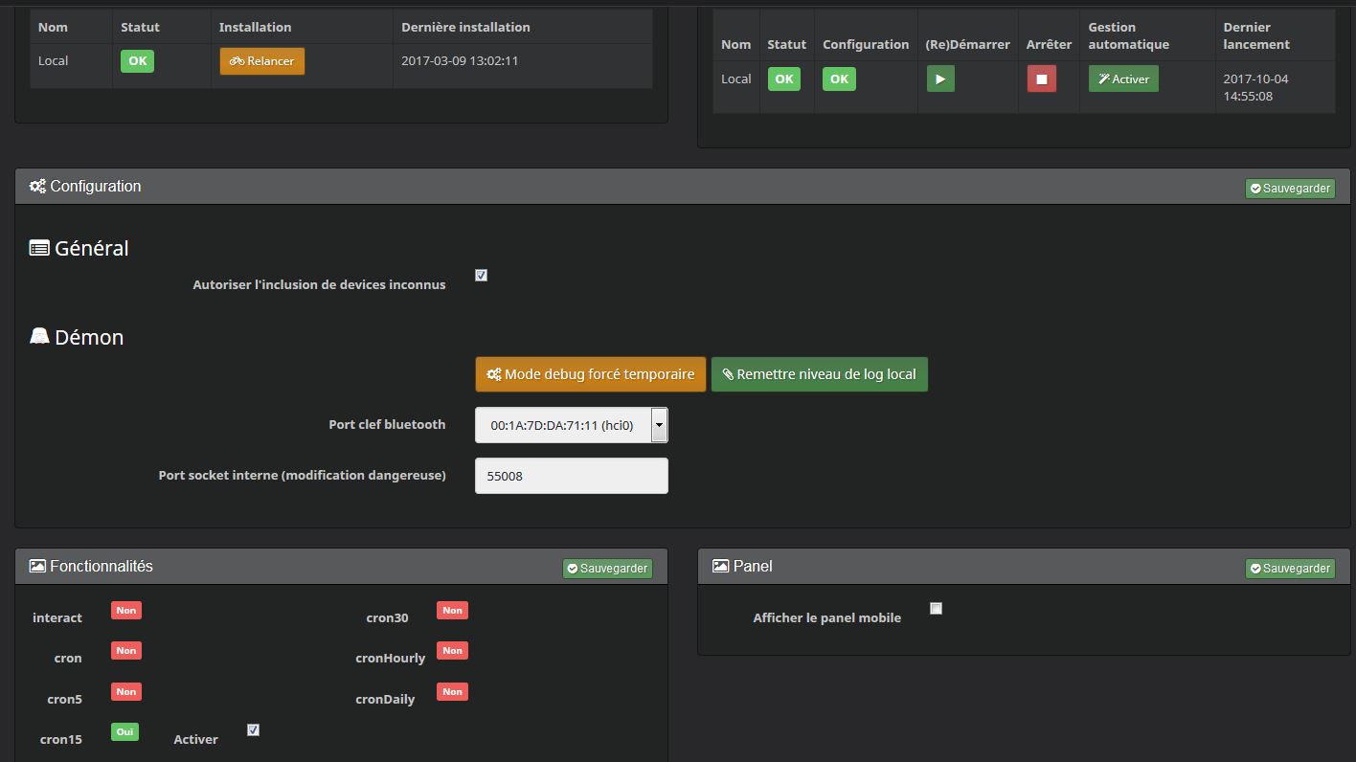The height and width of the screenshot is (762, 1356).
Task: Start the daemon with play button
Action: (940, 78)
